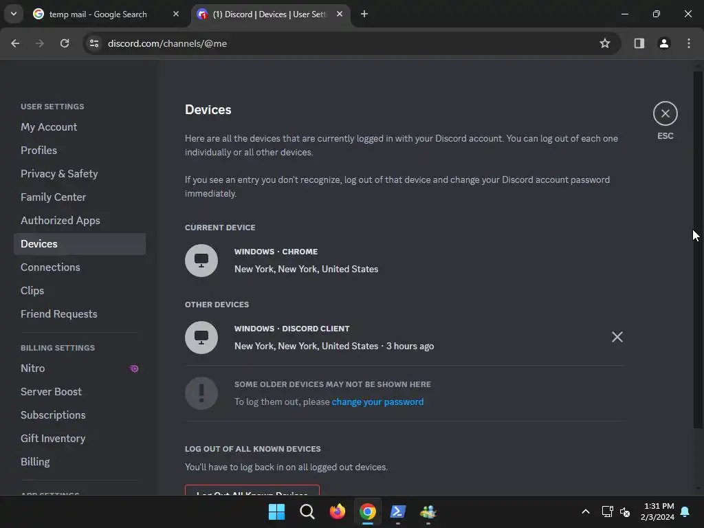Click the older devices exclamation warning icon

pos(201,393)
